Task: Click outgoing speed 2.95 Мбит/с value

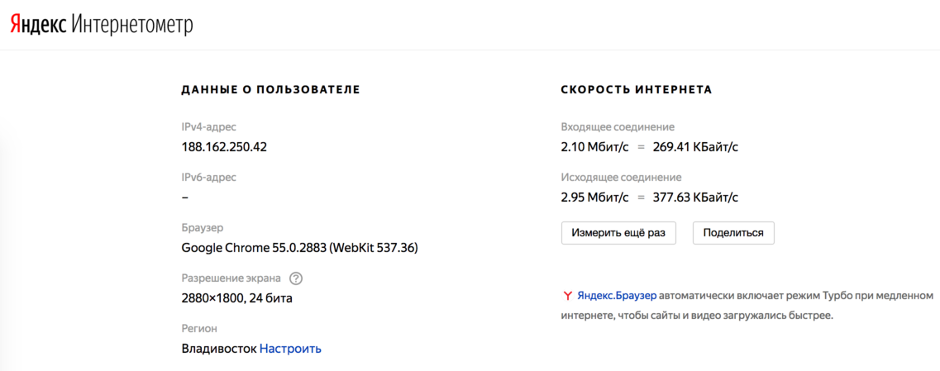Action: [x=594, y=197]
